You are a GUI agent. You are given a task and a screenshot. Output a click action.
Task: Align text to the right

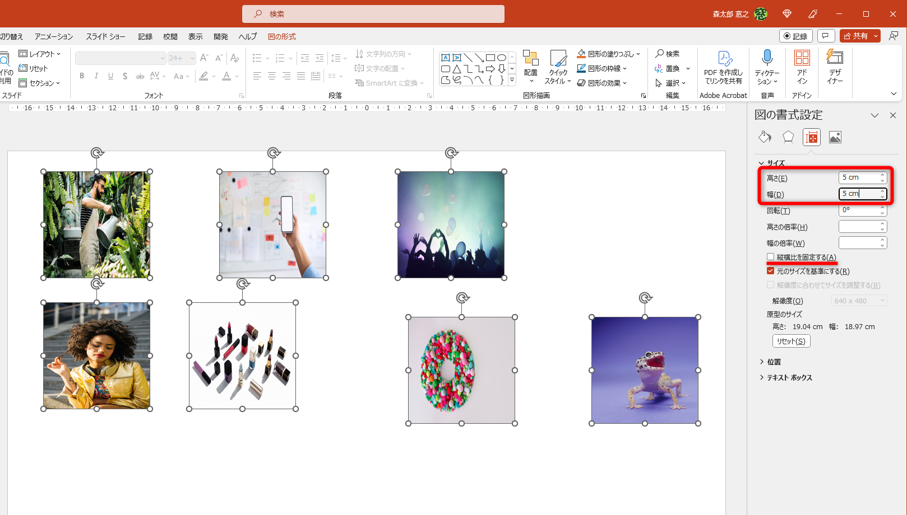tap(286, 76)
